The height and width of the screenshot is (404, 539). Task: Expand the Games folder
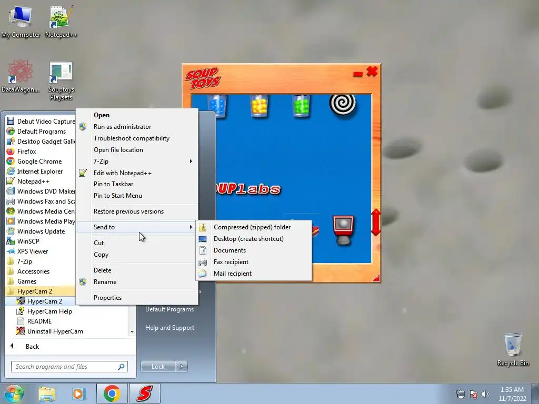(41, 281)
